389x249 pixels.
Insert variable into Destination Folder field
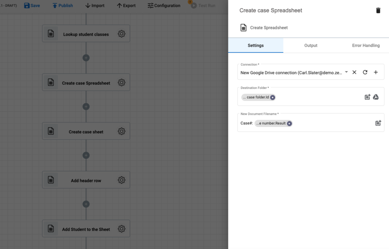[x=367, y=97]
